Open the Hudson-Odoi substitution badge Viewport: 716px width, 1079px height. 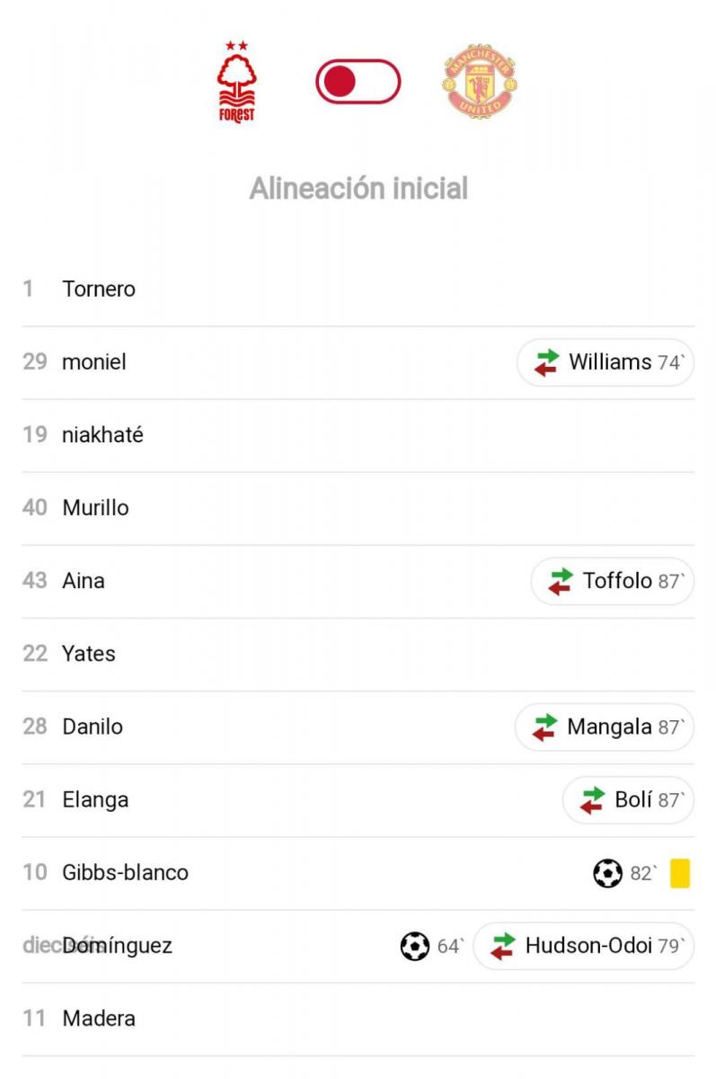[x=584, y=946]
